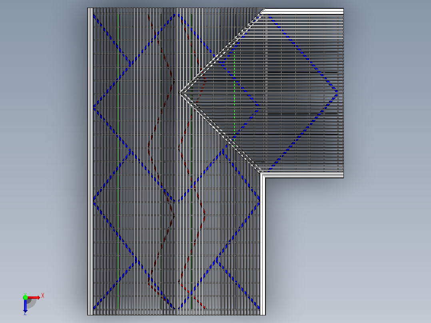431x323 pixels.
Task: Click the red X label beside the triad
Action: [x=43, y=296]
